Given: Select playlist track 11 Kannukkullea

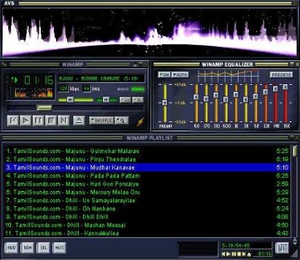Looking at the screenshot, I should click(147, 233).
